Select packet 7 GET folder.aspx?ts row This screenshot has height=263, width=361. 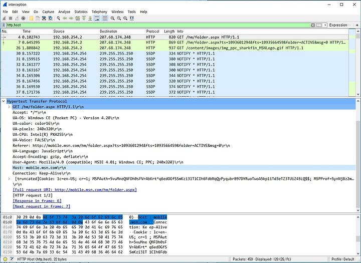[x=175, y=43]
